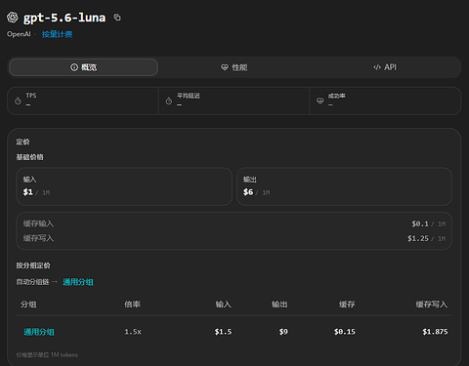This screenshot has width=469, height=366.
Task: Select the 概览 overview tab
Action: click(84, 67)
